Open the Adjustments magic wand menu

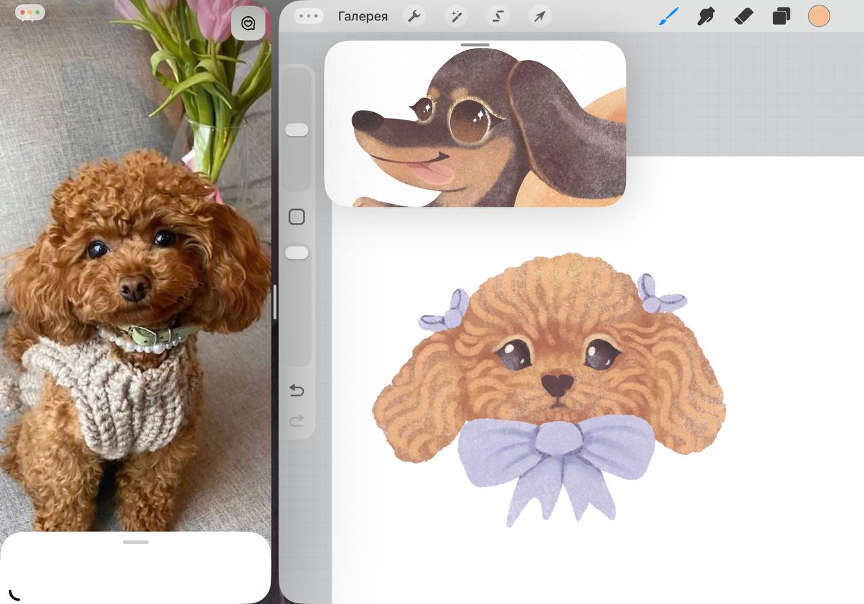tap(456, 16)
